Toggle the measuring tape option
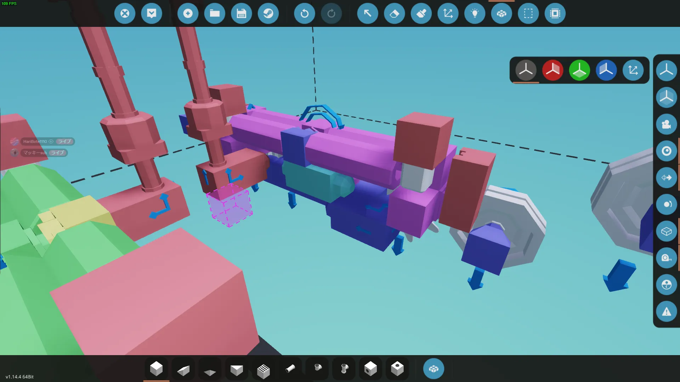Screen dimensions: 680x382 tap(666, 258)
